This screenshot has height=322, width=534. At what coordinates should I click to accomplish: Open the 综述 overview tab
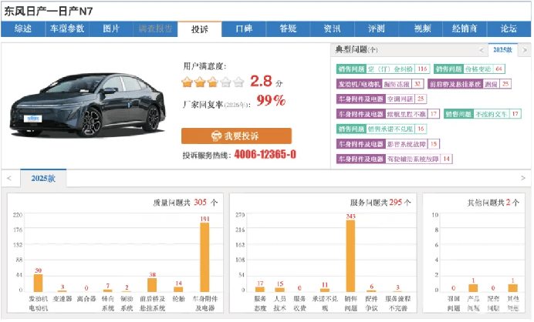click(23, 29)
